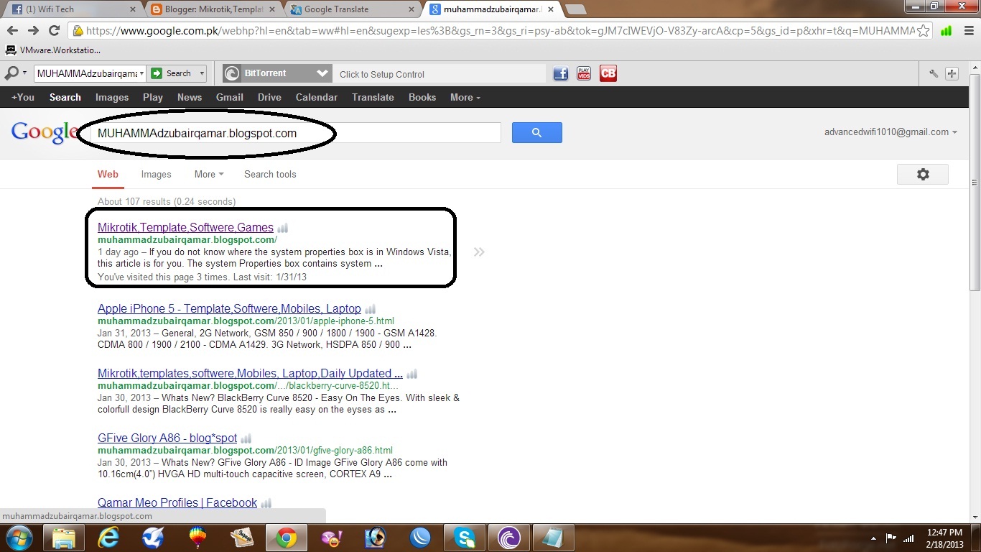Click the Action Center flag tray icon
This screenshot has width=981, height=552.
click(x=891, y=538)
